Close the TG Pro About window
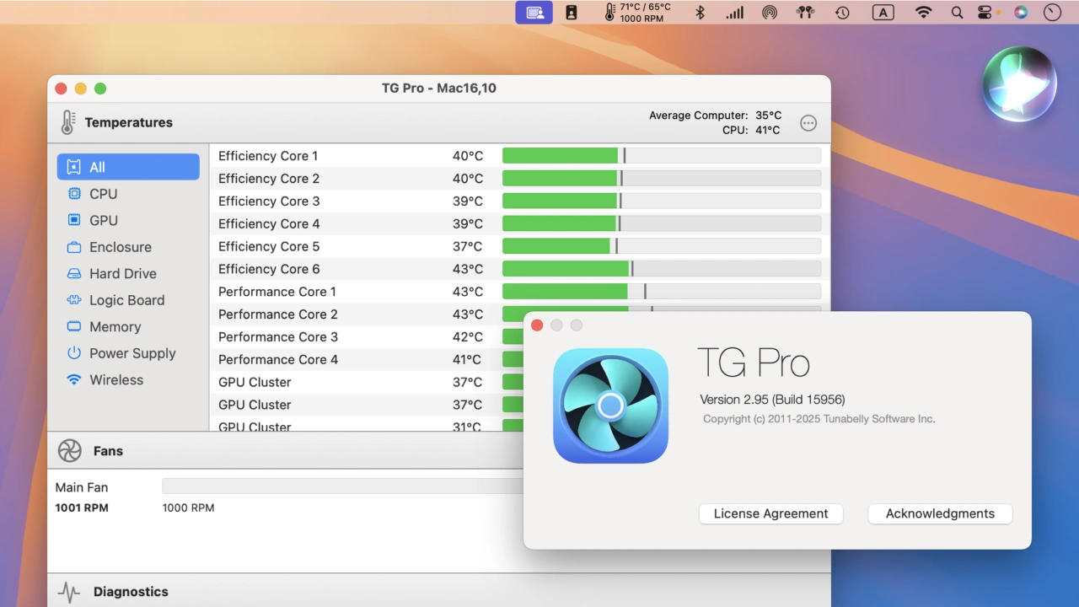 (537, 325)
